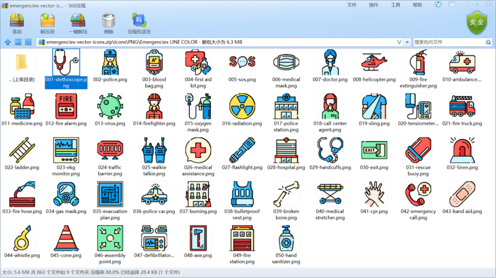Open the 帮助 menu

click(x=417, y=5)
